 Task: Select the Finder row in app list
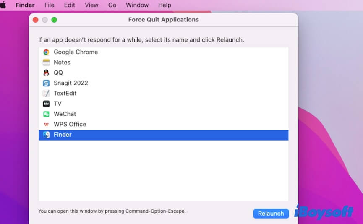pyautogui.click(x=163, y=135)
